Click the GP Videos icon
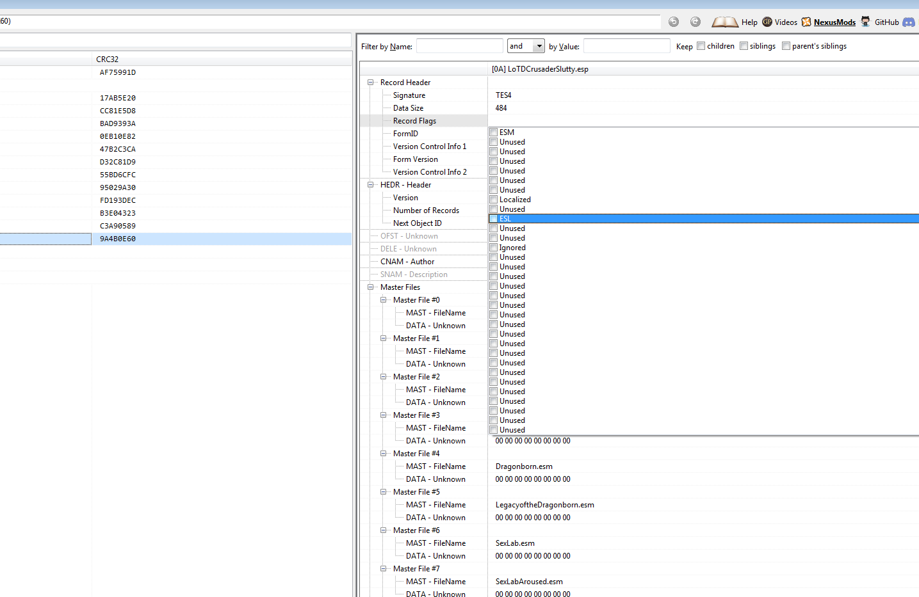The image size is (919, 597). click(767, 22)
